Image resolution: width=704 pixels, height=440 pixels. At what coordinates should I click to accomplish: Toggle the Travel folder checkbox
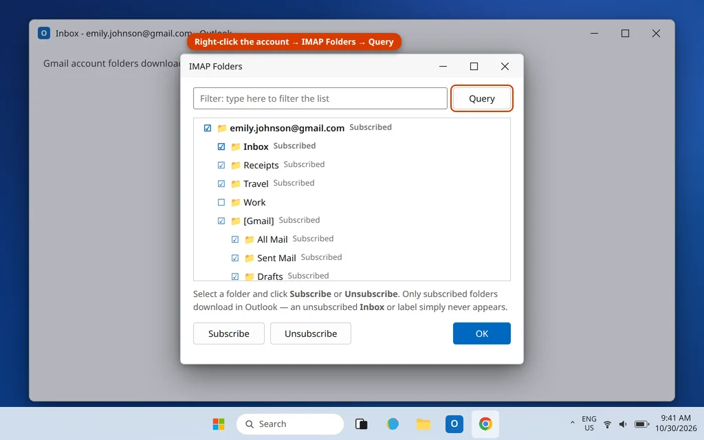[x=221, y=184]
